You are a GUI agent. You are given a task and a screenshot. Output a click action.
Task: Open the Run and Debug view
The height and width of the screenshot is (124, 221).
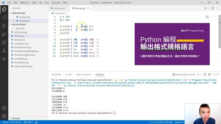coord(4,34)
